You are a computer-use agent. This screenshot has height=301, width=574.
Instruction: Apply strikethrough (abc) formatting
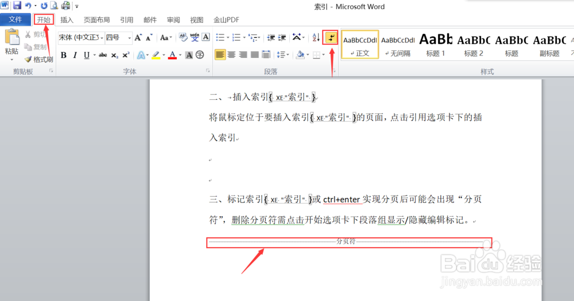coord(103,55)
